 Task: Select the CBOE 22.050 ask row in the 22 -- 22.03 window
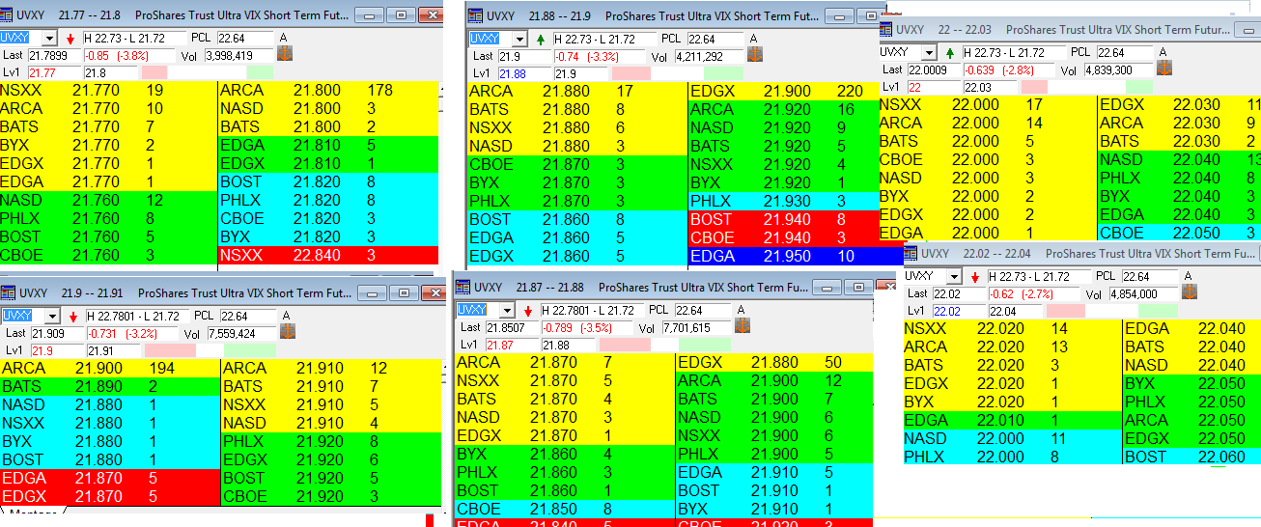1180,233
